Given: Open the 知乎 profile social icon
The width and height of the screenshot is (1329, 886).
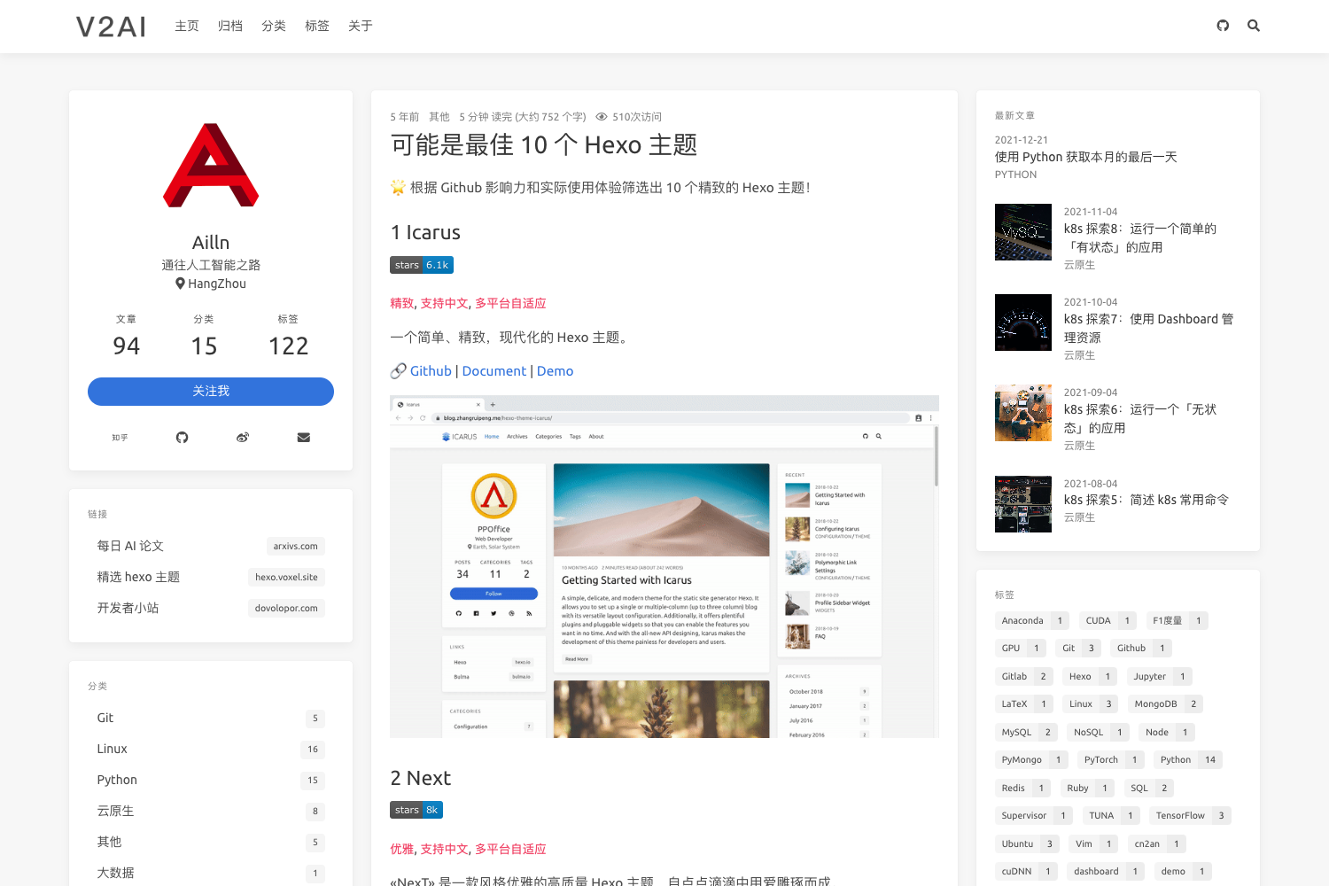Looking at the screenshot, I should (x=120, y=438).
